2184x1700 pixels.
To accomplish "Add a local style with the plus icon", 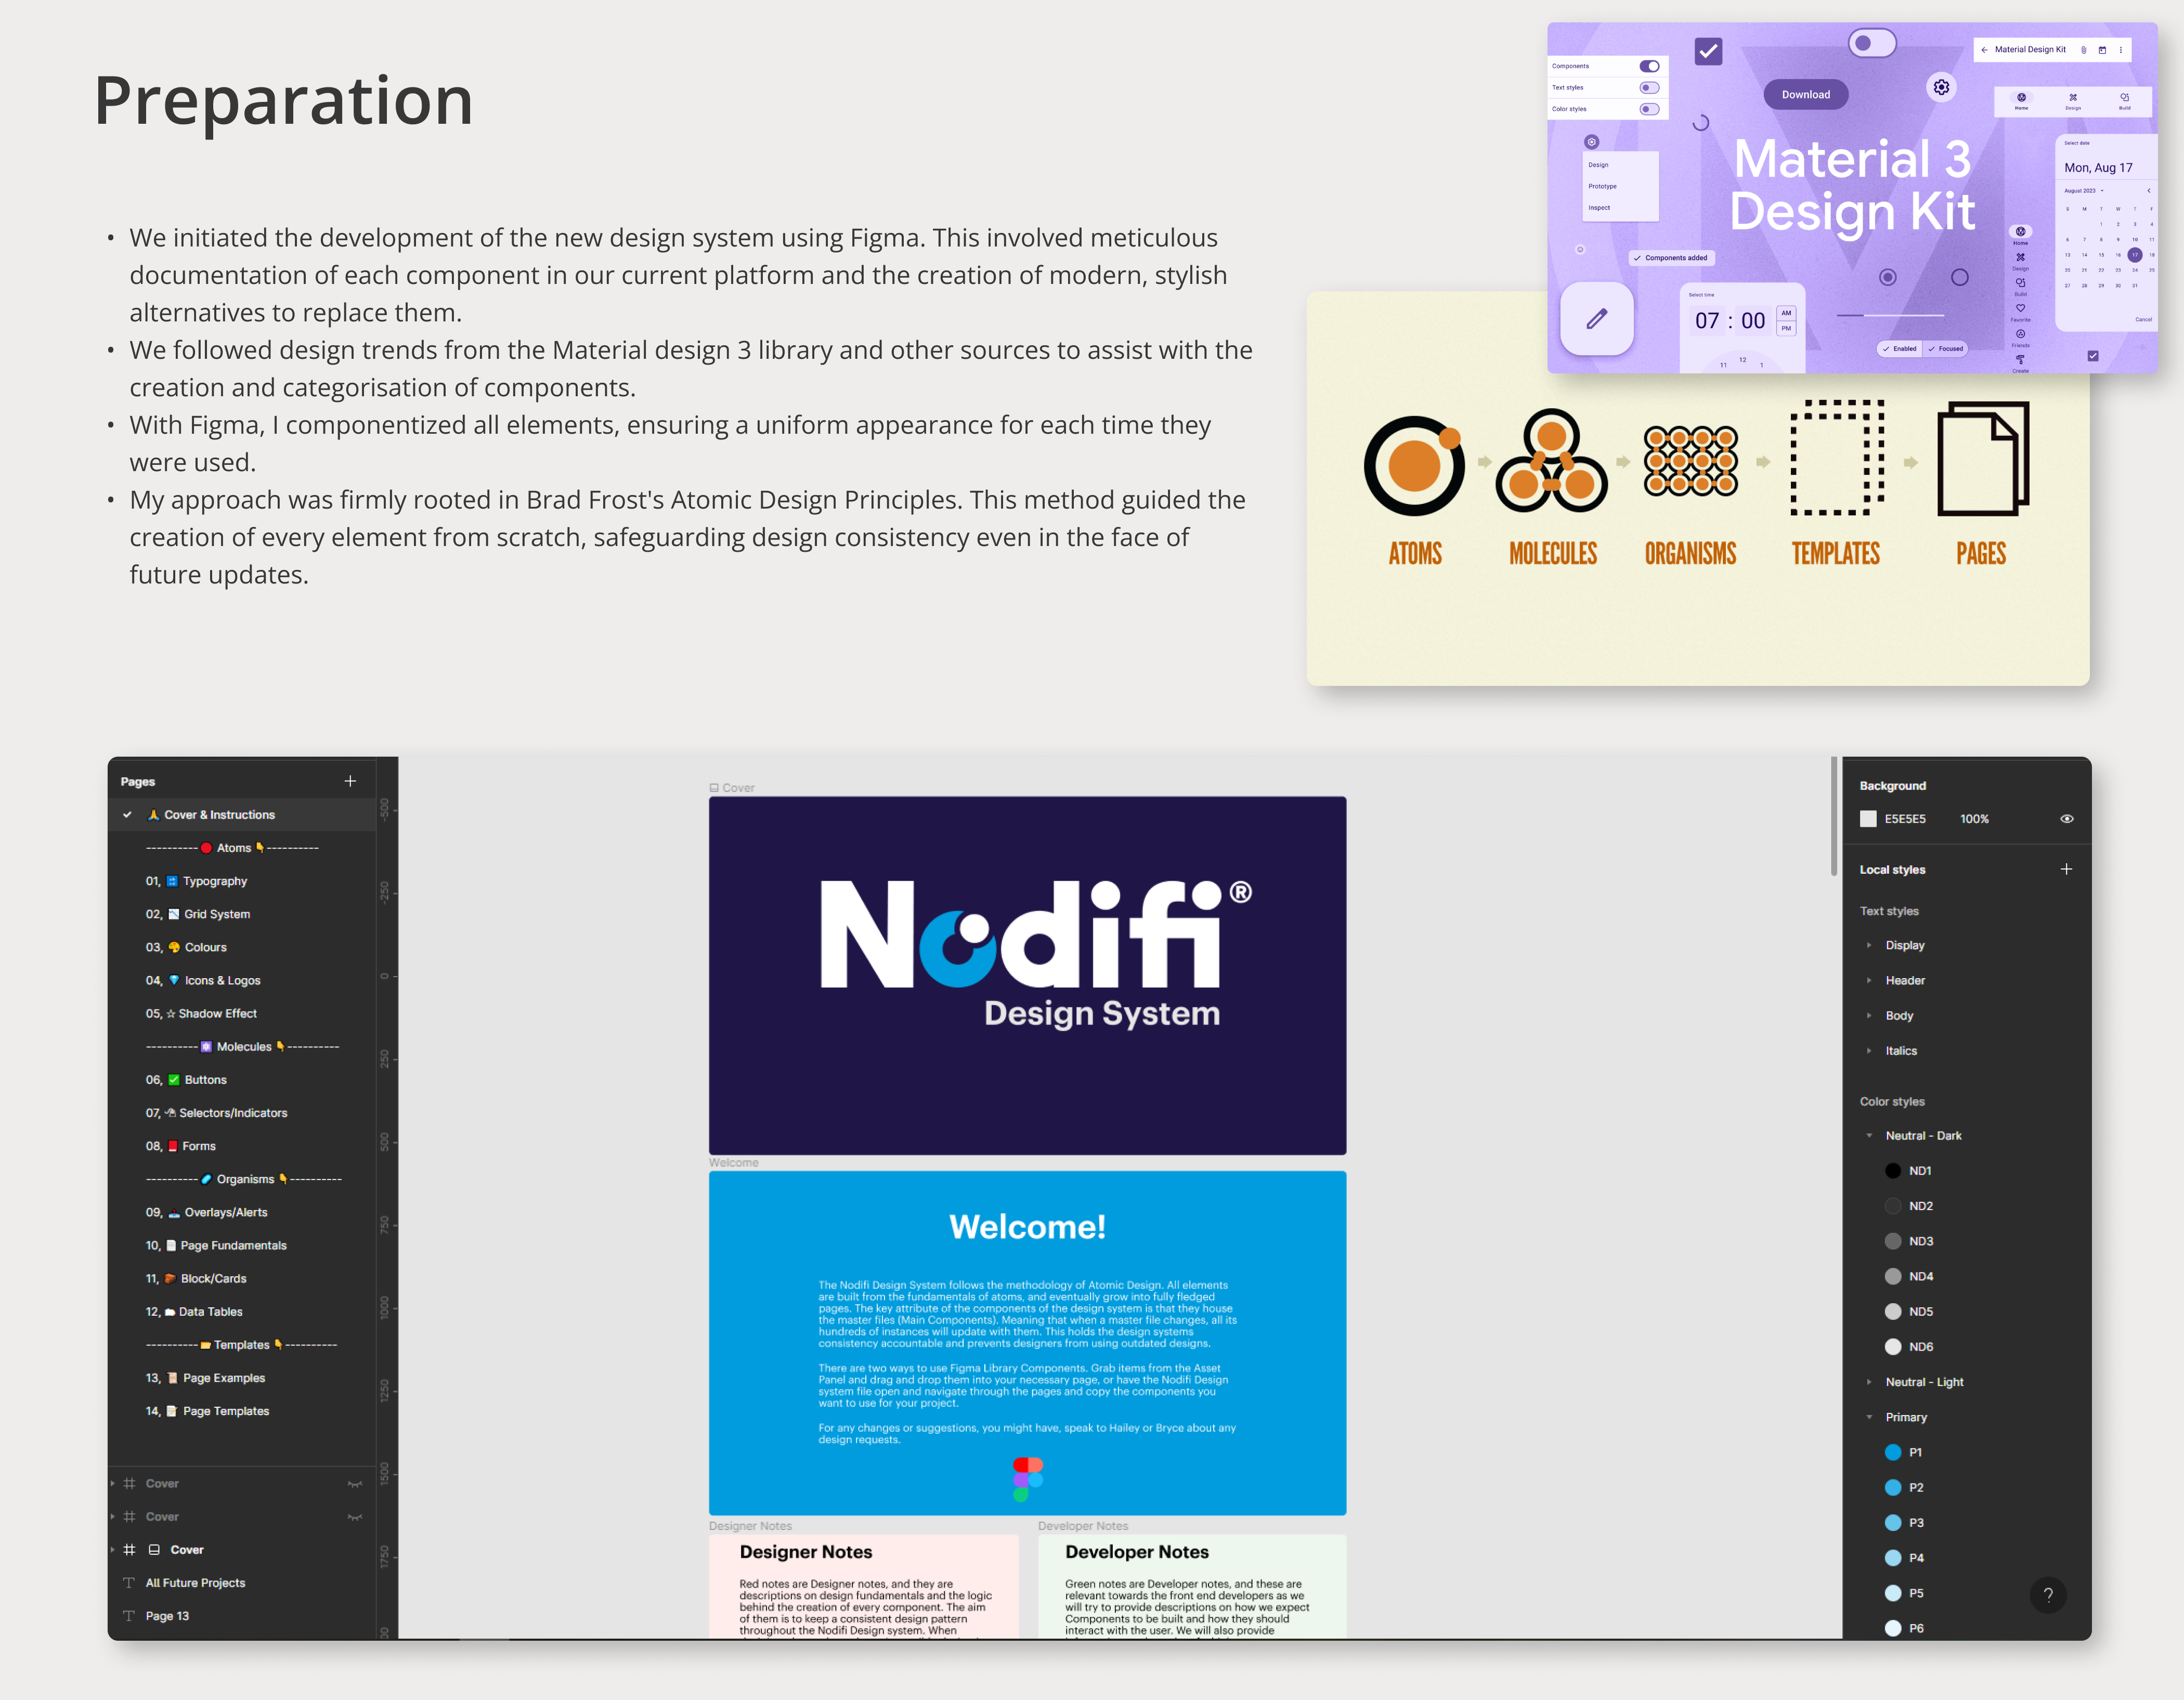I will click(2066, 869).
